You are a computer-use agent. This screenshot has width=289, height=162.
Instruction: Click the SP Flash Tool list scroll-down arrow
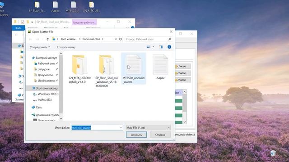[x=185, y=122]
